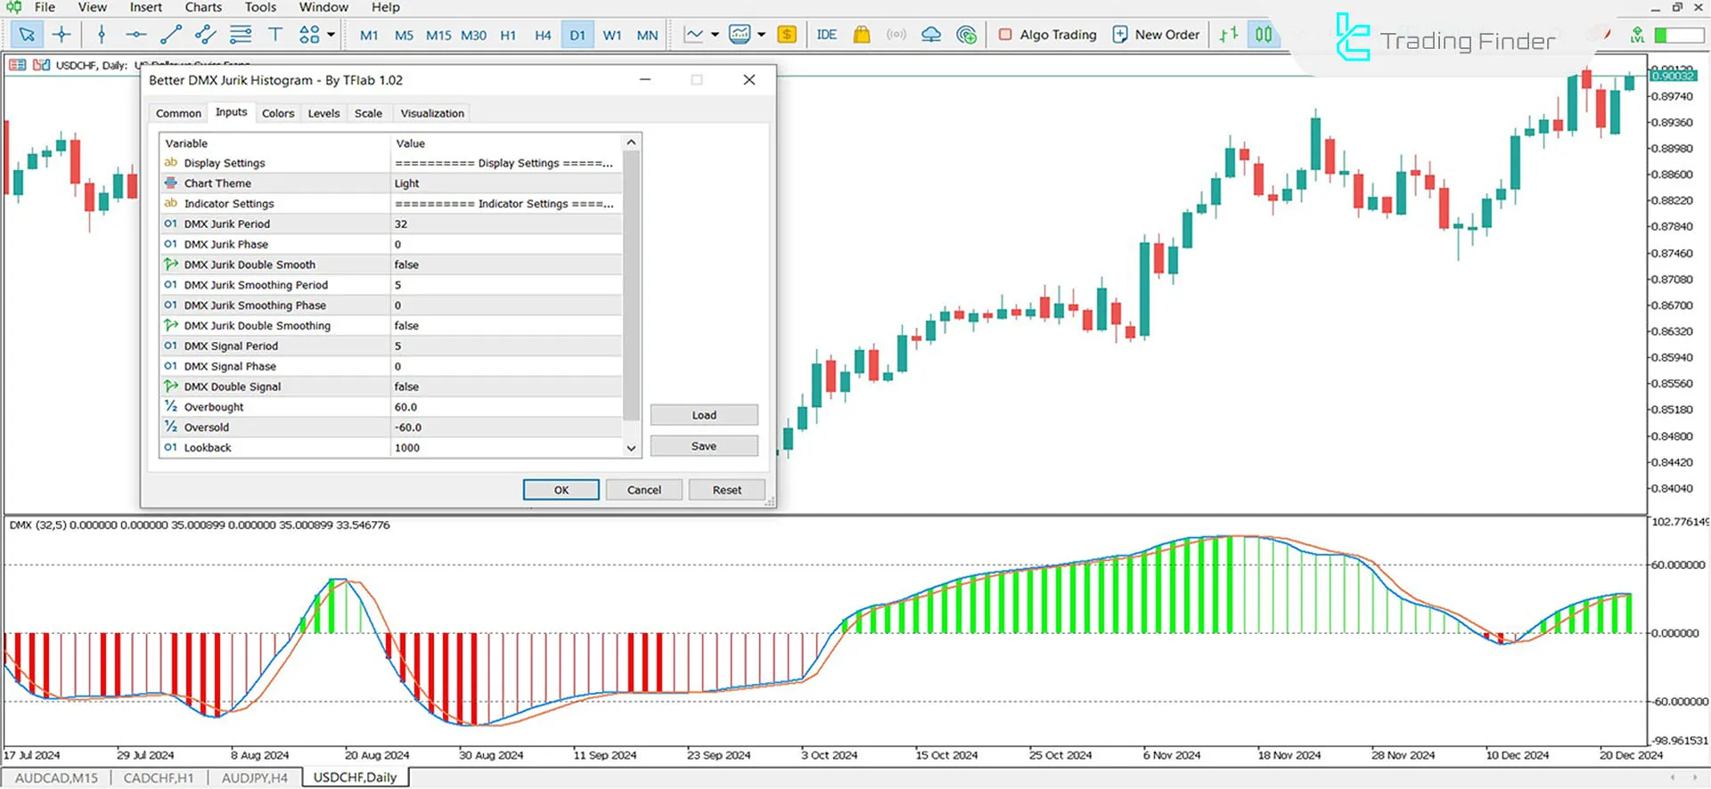Open the VPS cloud hosting icon

click(931, 35)
